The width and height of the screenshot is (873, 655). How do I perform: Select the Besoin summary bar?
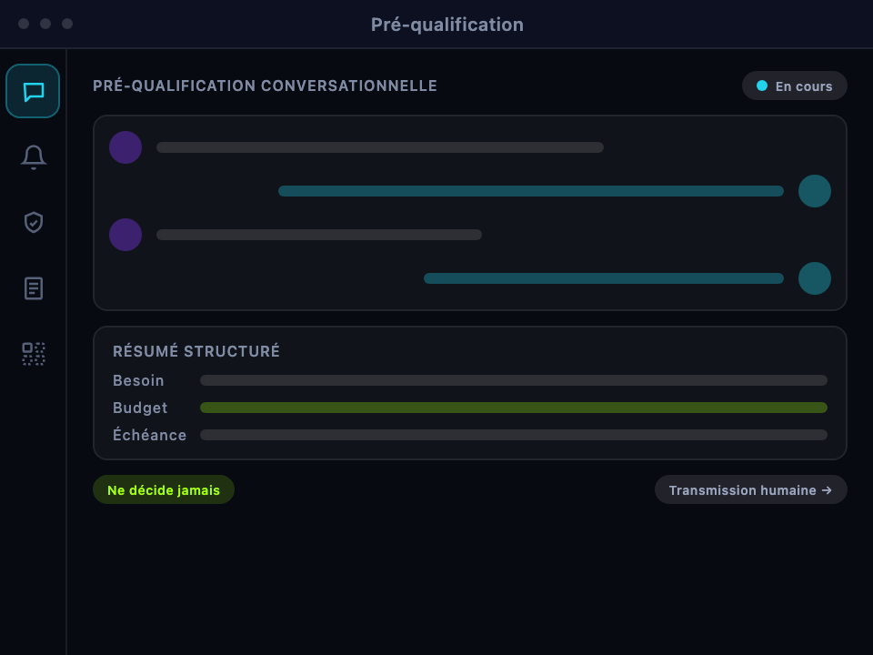[513, 380]
